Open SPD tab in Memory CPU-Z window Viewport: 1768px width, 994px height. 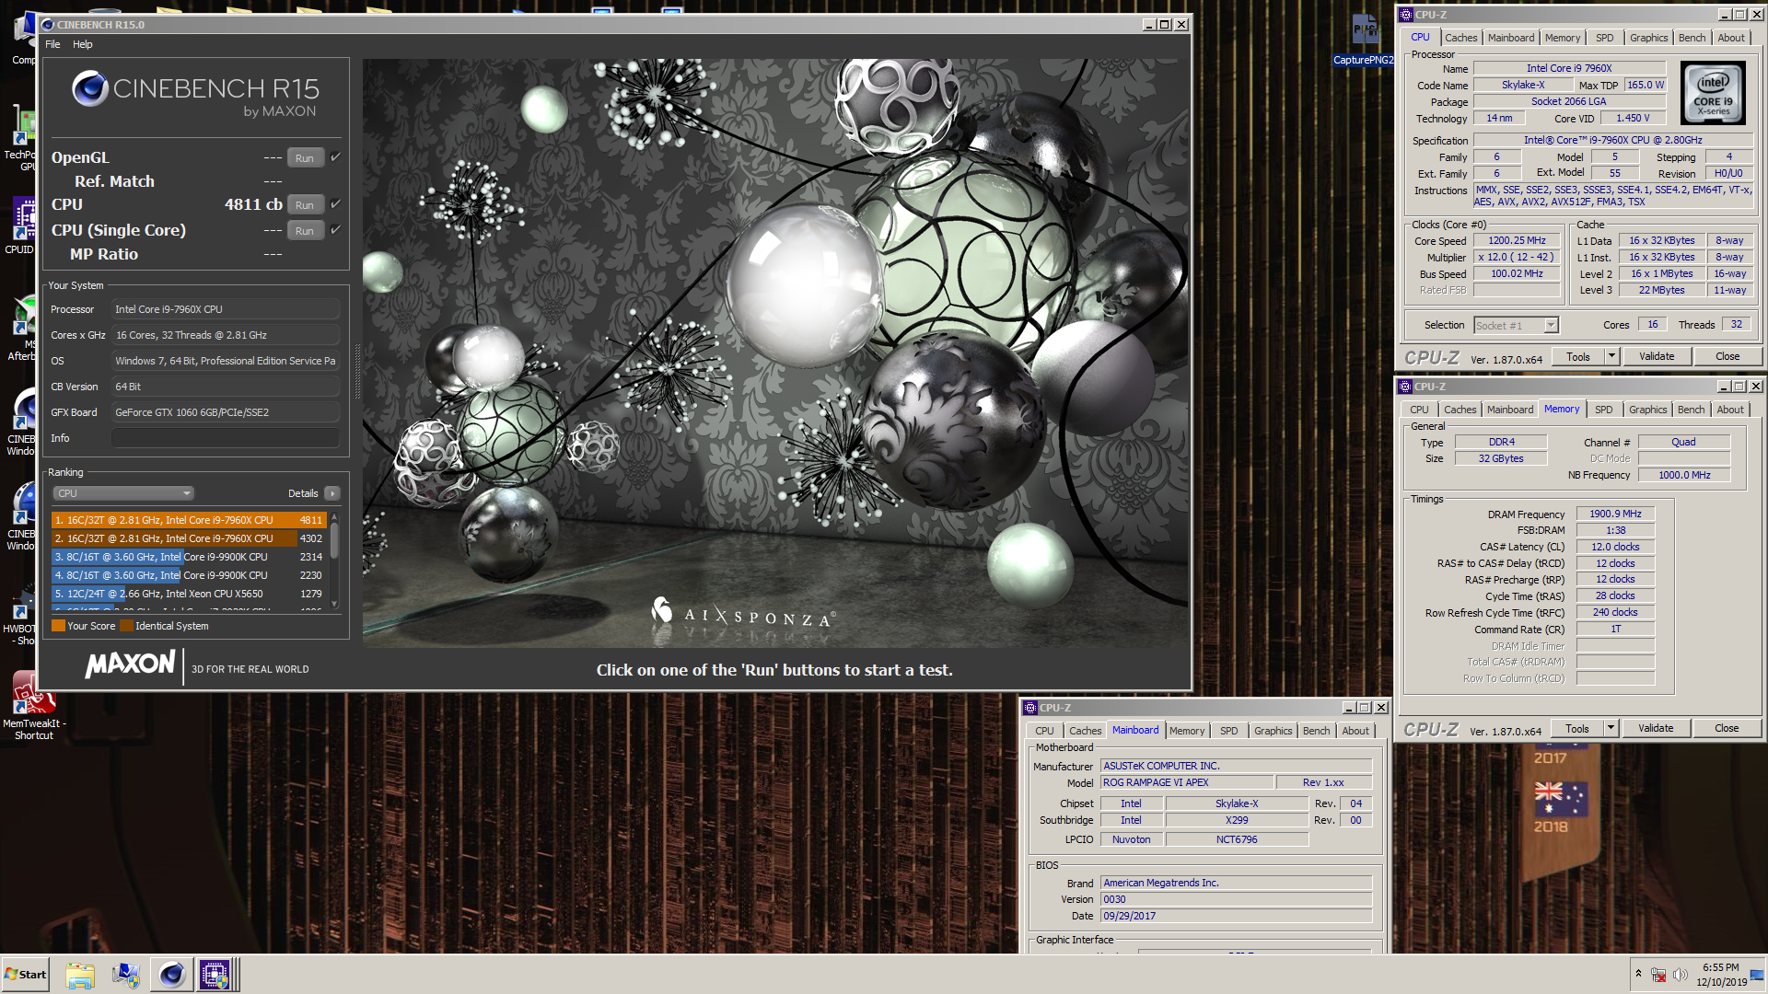(x=1604, y=410)
